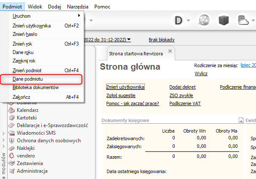This screenshot has width=256, height=179.
Task: Click the Kartoteki module icon
Action: 11,117
